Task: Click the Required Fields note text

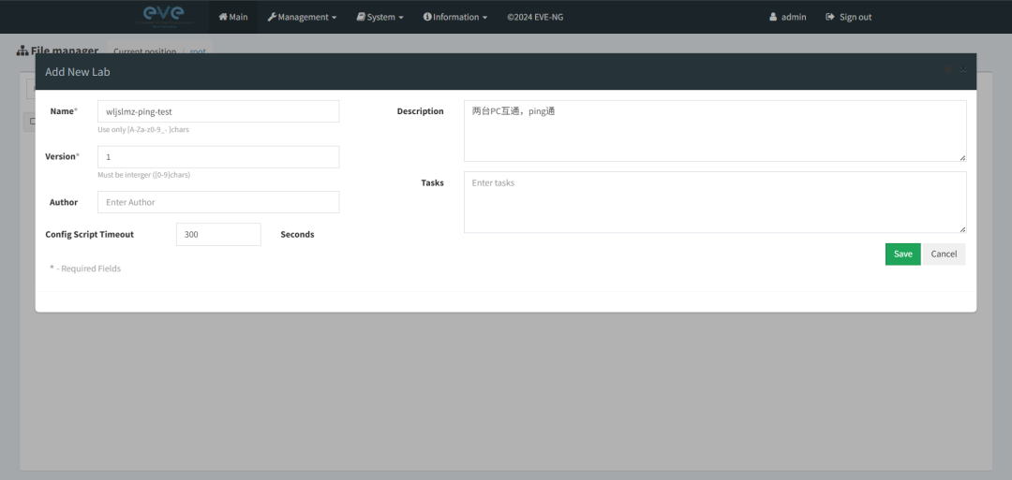Action: 85,268
